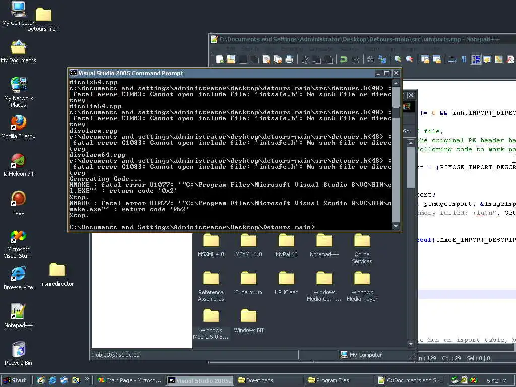Viewport: 516px width, 387px height.
Task: Click the Zoom Out magnifier in Notepad++ toolbar
Action: 409,59
